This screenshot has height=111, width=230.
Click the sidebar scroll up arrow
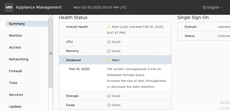coord(50,17)
